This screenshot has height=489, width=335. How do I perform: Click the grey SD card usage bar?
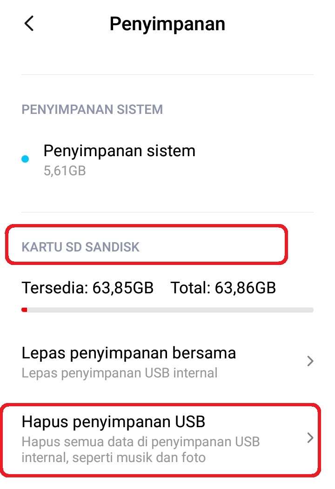coord(167,310)
